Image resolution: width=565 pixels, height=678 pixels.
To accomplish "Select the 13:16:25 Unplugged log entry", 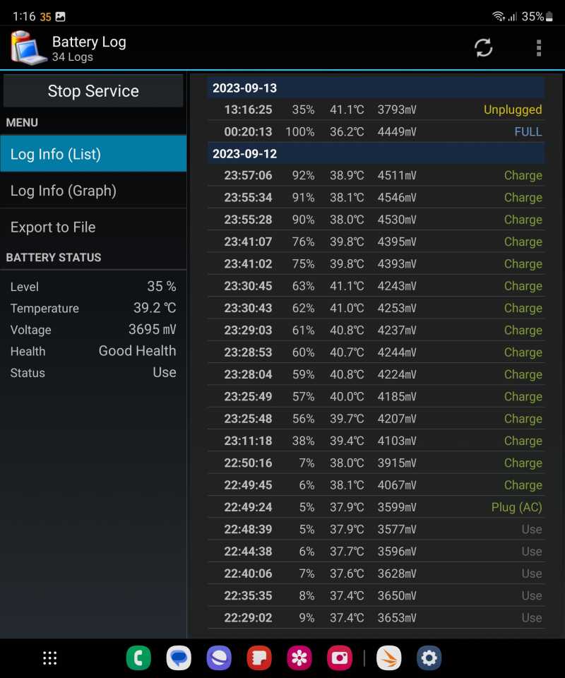I will coord(376,109).
